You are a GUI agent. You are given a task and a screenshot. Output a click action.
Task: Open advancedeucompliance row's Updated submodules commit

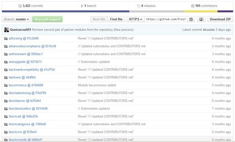(x=112, y=46)
